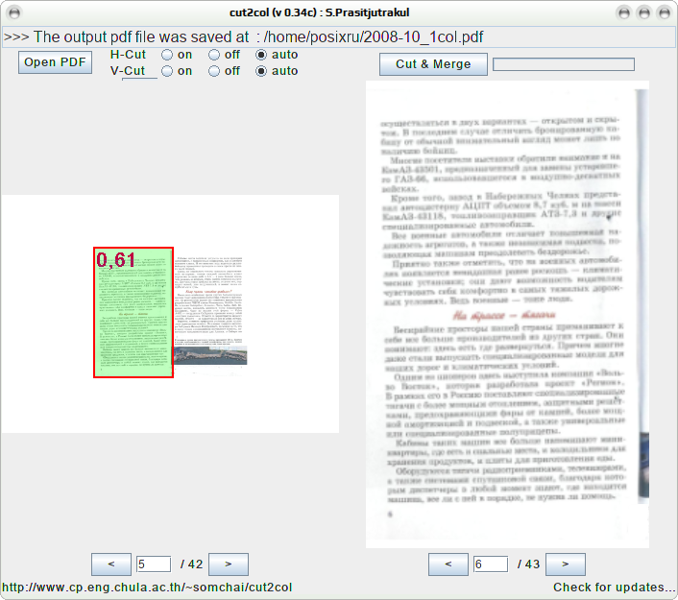The width and height of the screenshot is (678, 600).
Task: Close the cut2col window
Action: pyautogui.click(x=664, y=13)
